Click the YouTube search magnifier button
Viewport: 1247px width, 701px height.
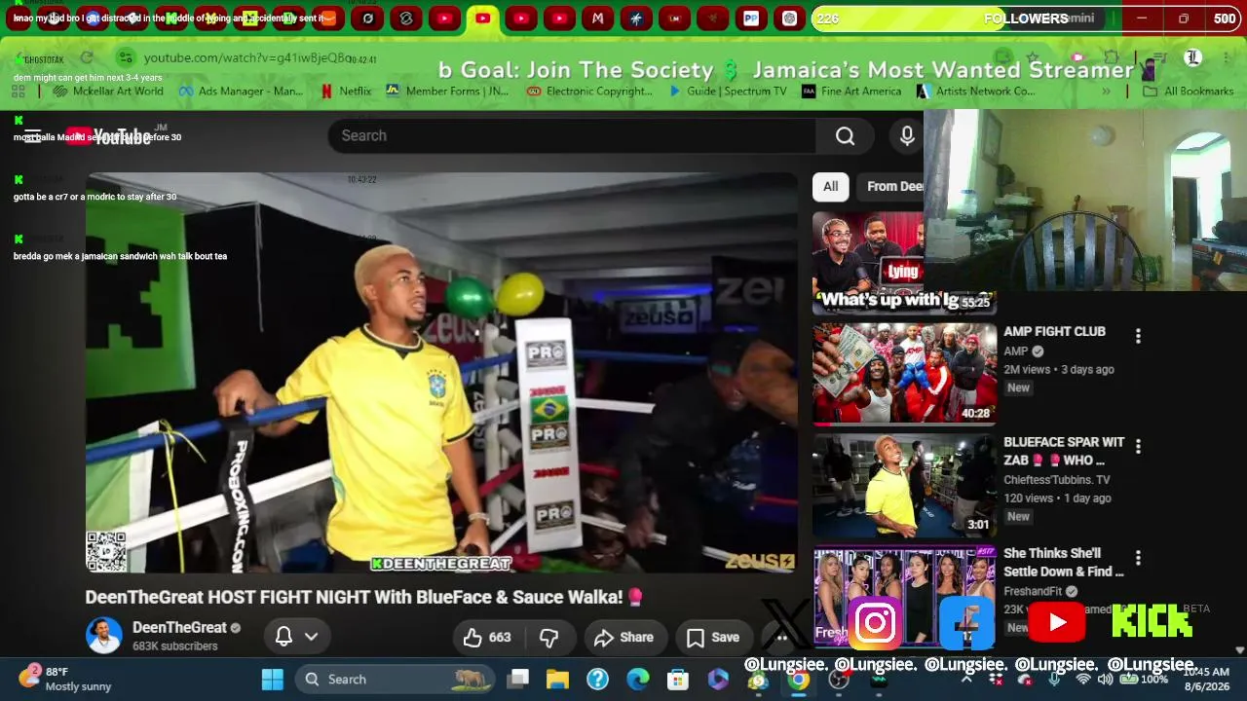pos(845,136)
